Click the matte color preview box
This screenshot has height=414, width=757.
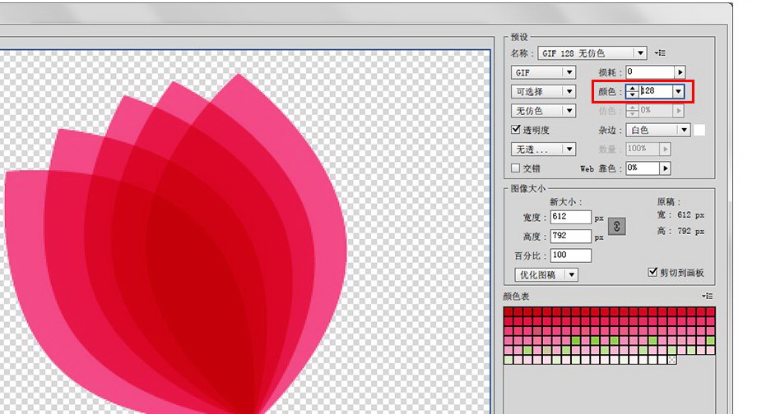coord(699,130)
